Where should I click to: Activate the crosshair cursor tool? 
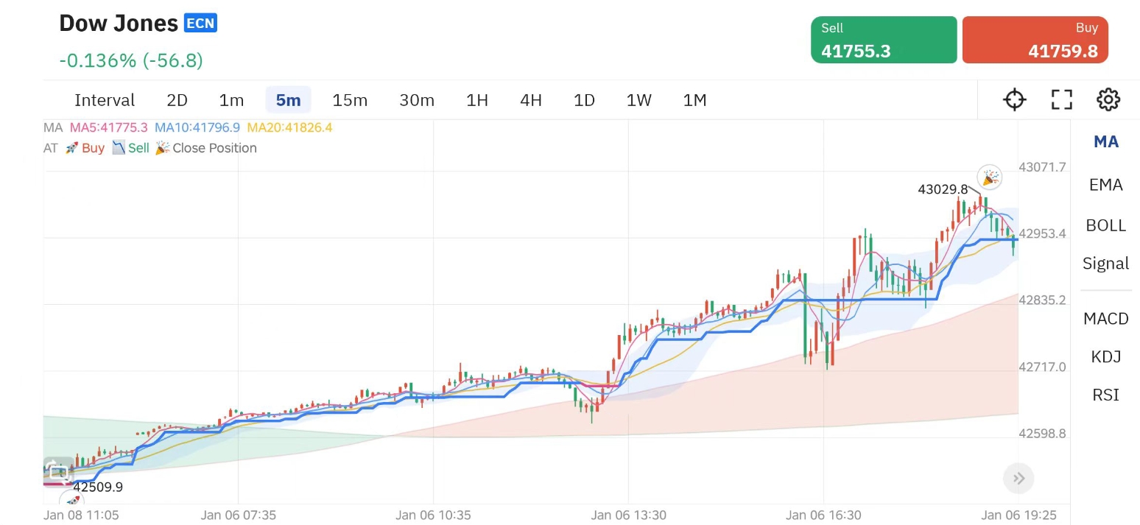coord(1014,99)
